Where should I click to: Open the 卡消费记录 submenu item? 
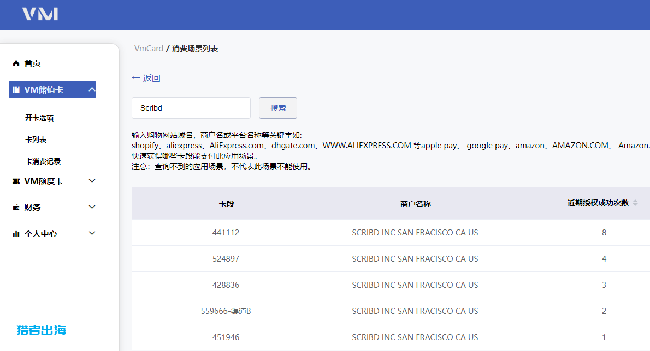(x=43, y=162)
